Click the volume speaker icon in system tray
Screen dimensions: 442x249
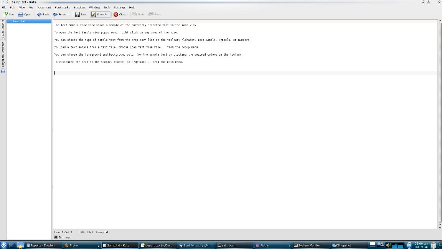tap(388, 245)
